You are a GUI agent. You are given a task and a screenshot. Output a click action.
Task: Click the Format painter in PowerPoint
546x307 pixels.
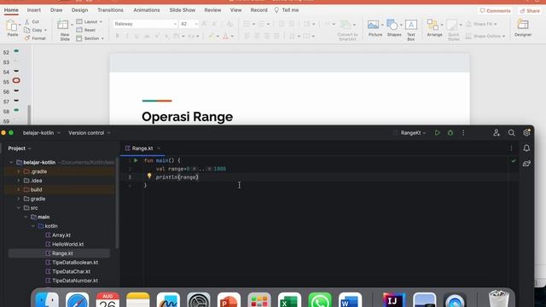tap(35, 38)
